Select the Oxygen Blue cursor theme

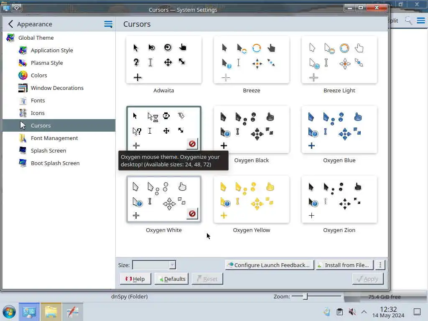tap(339, 130)
